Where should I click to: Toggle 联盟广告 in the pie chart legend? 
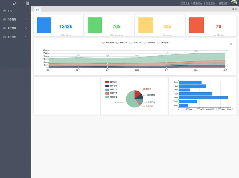coord(111,90)
